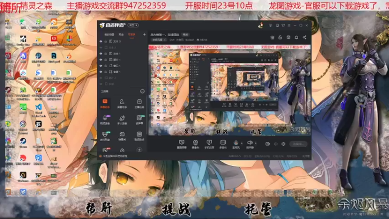
Task: Open the 主播任务 tool
Action: click(139, 104)
